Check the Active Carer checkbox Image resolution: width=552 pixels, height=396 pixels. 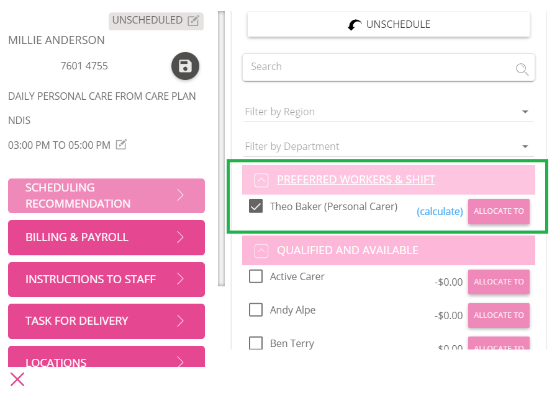click(256, 276)
